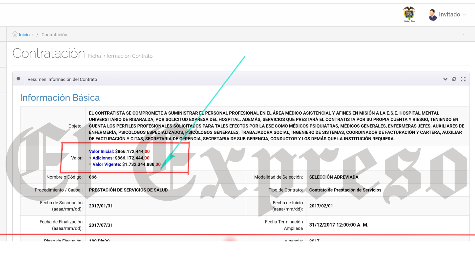Image resolution: width=475 pixels, height=260 pixels.
Task: Click the Adiciones label
Action: [103, 158]
